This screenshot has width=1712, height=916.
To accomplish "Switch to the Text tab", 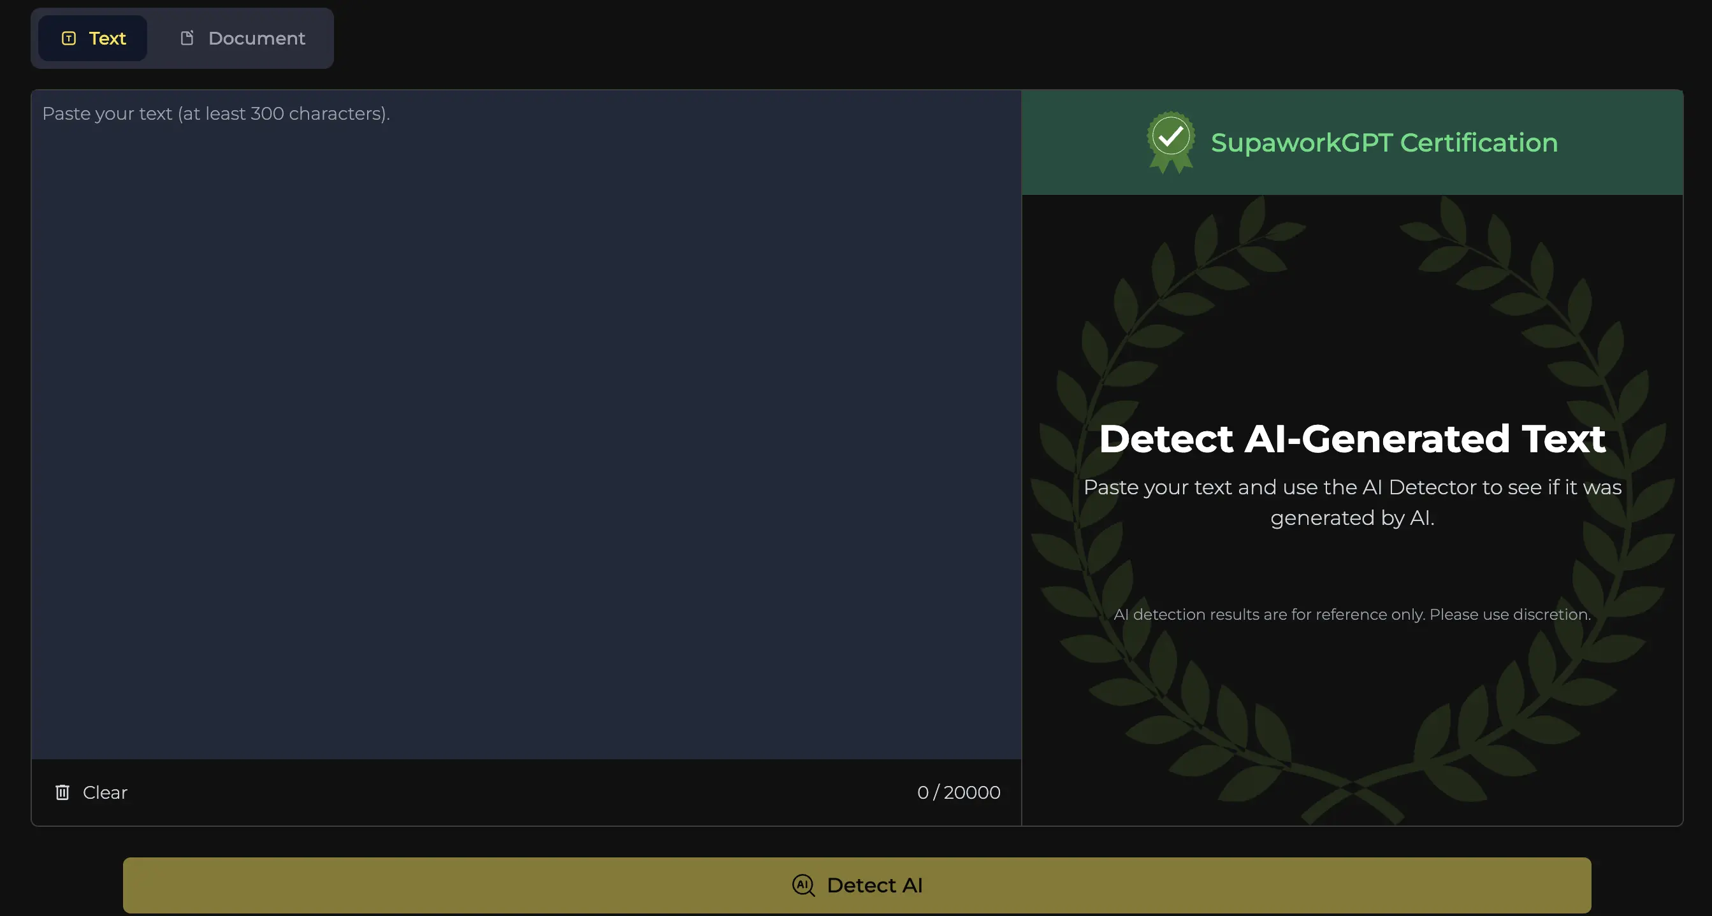I will (x=93, y=38).
